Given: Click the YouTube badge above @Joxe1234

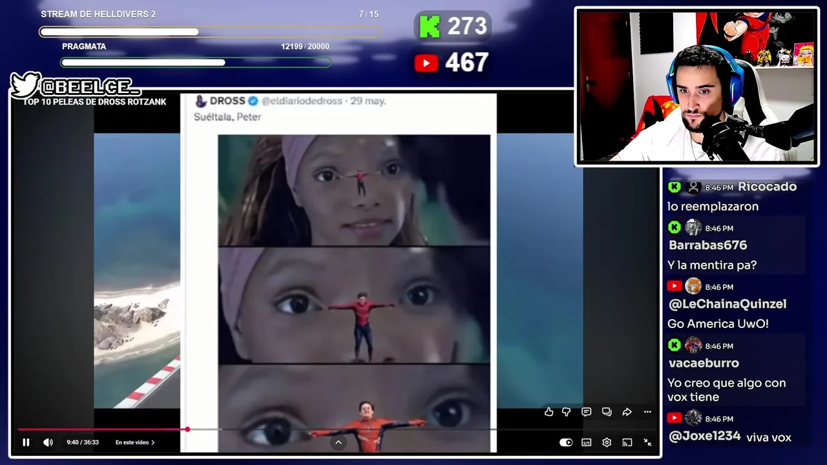Looking at the screenshot, I should [x=675, y=418].
